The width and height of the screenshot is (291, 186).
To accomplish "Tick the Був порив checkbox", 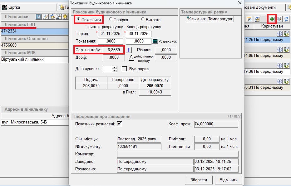I will (x=124, y=69).
